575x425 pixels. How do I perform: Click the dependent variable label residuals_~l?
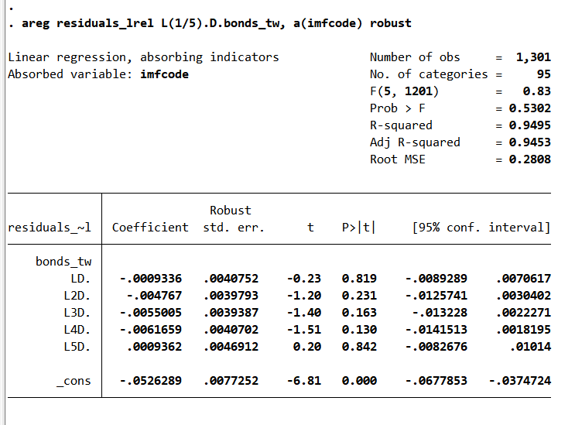49,228
